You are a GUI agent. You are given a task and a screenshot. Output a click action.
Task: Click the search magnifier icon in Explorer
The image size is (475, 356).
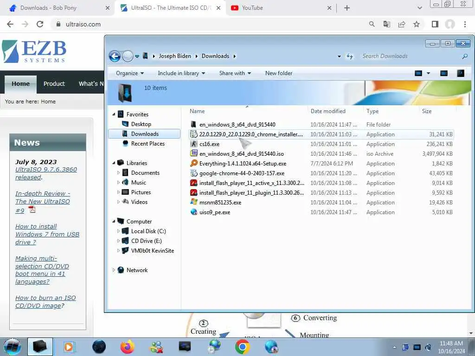click(465, 56)
